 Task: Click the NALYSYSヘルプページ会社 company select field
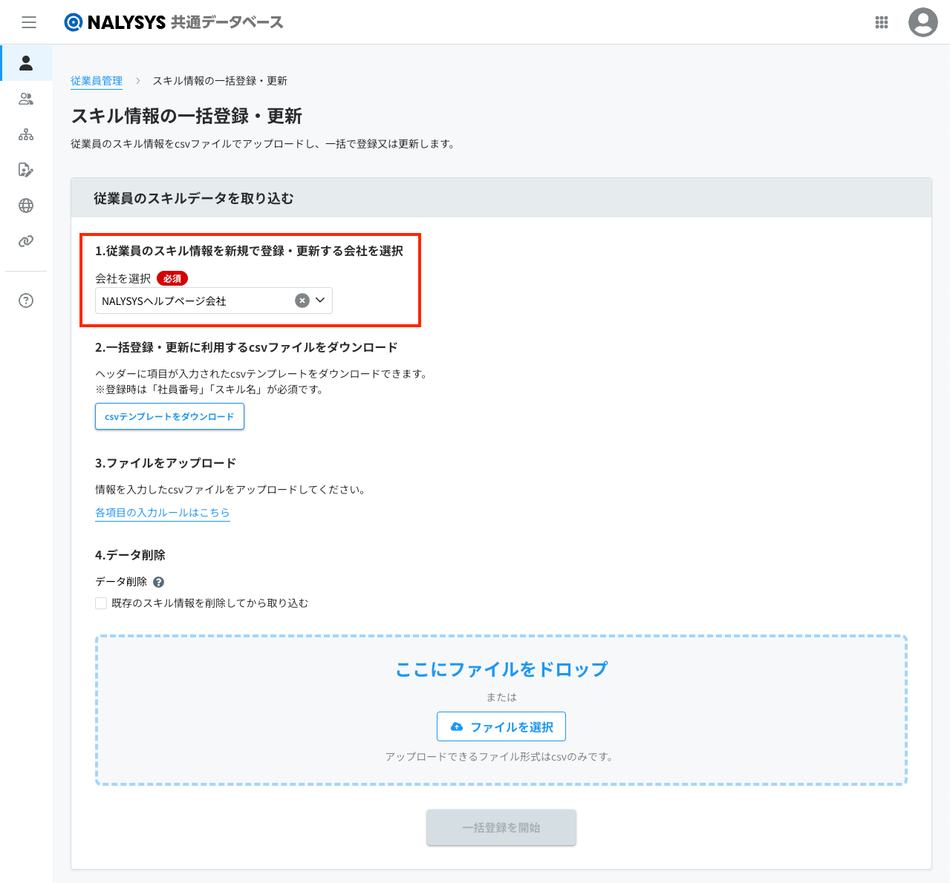click(193, 301)
